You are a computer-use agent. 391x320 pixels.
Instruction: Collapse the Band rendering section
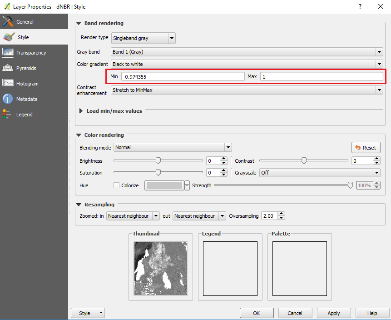coord(79,23)
